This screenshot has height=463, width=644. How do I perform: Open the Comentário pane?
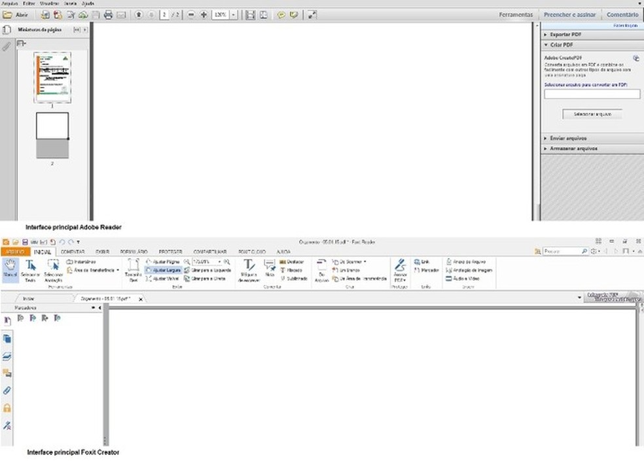tap(622, 14)
